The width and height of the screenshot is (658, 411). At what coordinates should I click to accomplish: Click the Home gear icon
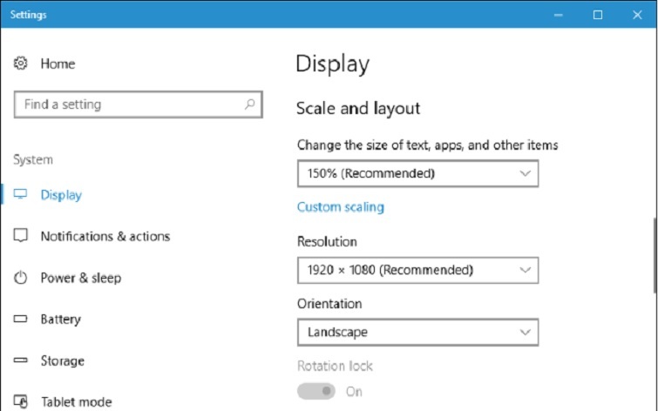click(22, 64)
